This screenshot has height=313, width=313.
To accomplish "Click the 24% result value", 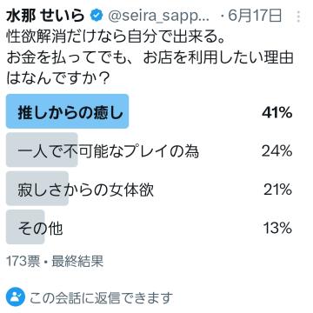I will click(276, 151).
